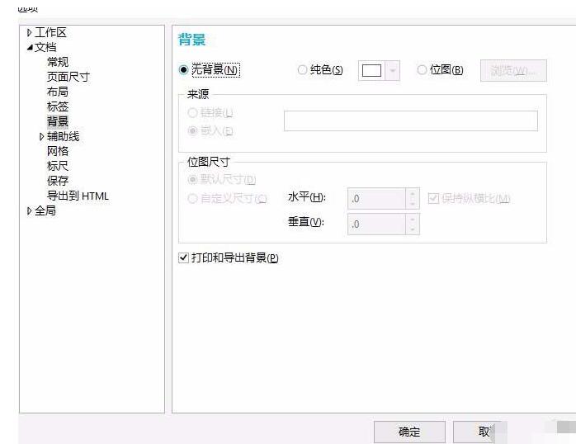Select 保存 in the options tree
This screenshot has width=576, height=444.
(58, 181)
